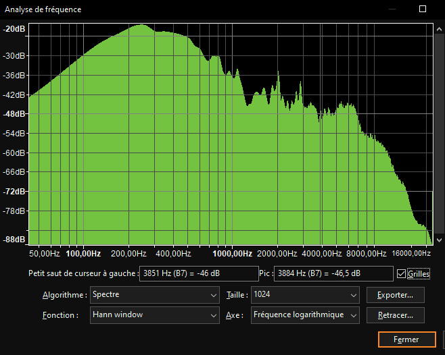Open the Taille dropdown showing 1024

(304, 295)
